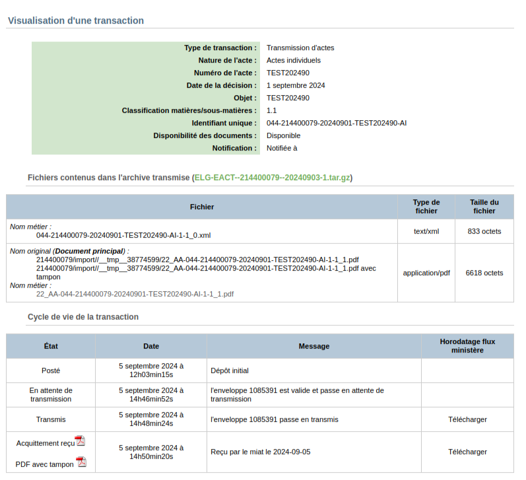This screenshot has width=526, height=480.
Task: Click the PDF avec tampon text label
Action: click(44, 464)
